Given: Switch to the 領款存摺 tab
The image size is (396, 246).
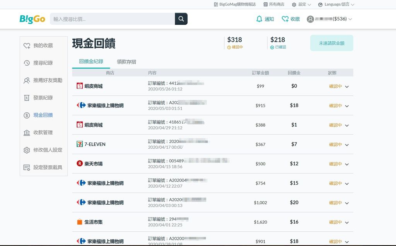Looking at the screenshot, I should click(126, 62).
